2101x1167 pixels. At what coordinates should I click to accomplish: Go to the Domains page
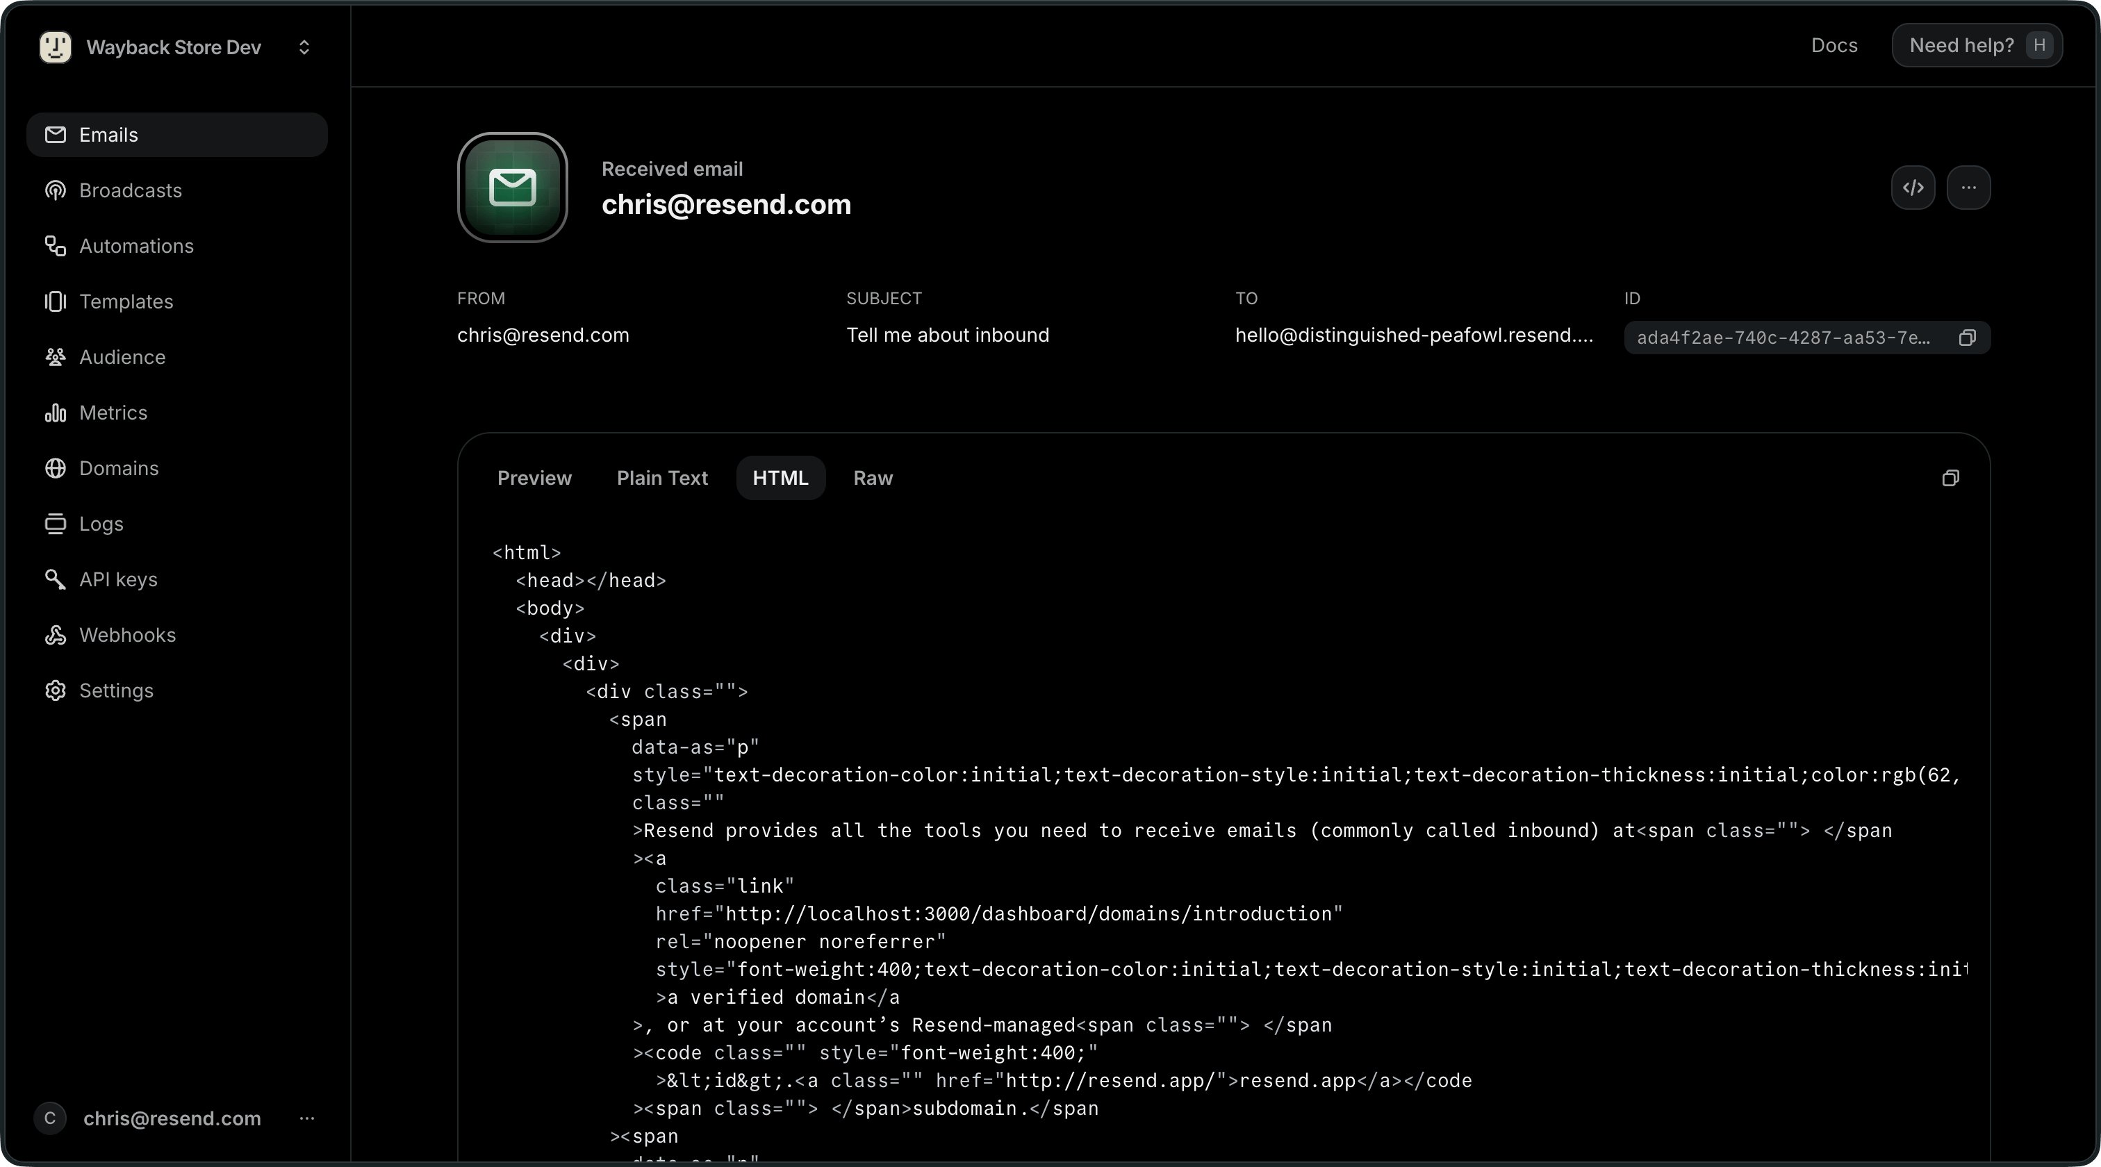point(177,468)
